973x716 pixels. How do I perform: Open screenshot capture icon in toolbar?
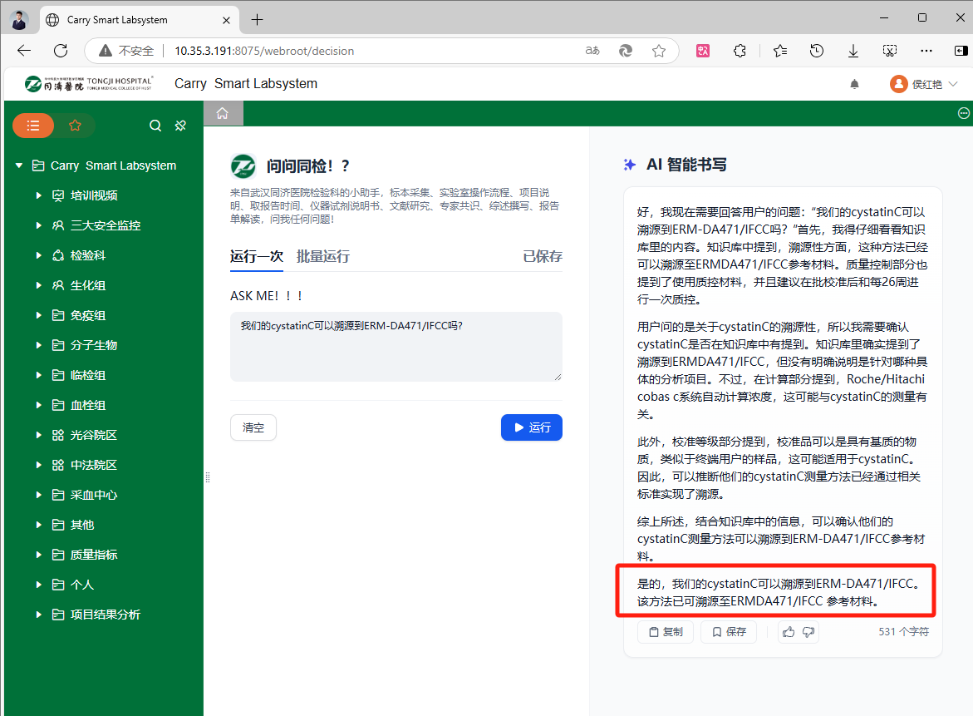pyautogui.click(x=890, y=51)
